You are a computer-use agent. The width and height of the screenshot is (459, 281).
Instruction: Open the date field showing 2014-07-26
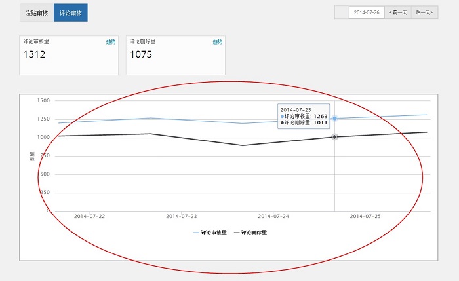pos(367,12)
